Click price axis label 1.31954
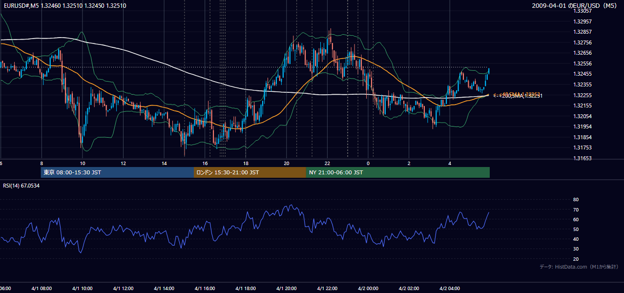 [582, 126]
